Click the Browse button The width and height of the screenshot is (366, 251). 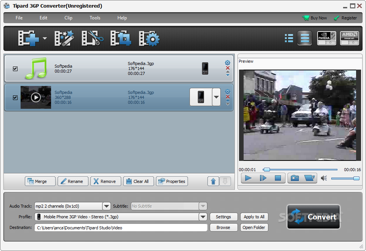pyautogui.click(x=223, y=227)
